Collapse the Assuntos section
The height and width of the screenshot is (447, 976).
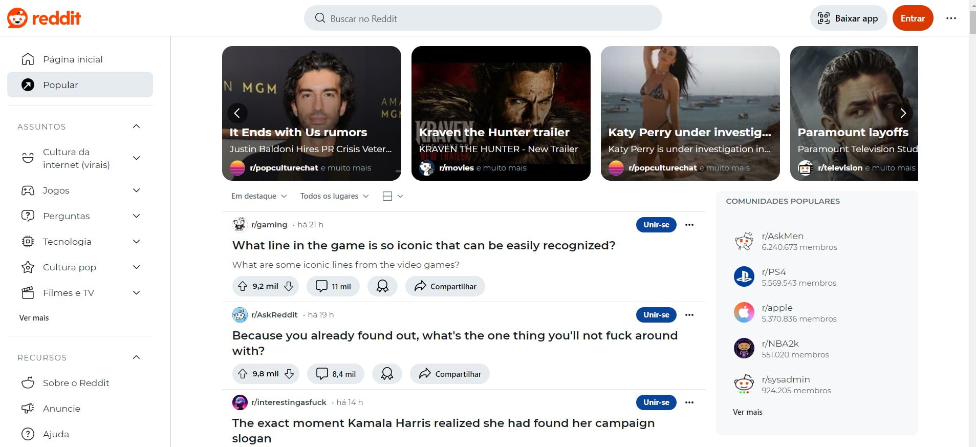[136, 126]
